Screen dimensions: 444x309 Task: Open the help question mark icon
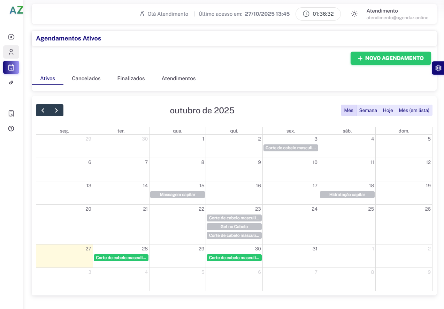pos(11,129)
